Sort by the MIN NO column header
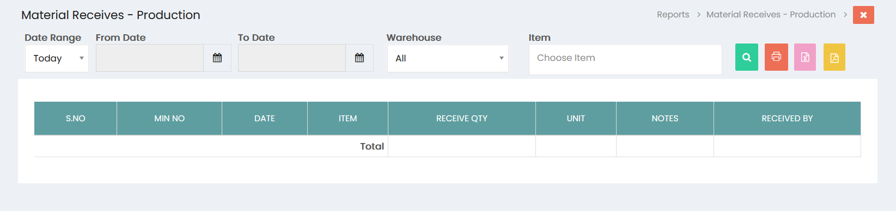This screenshot has height=211, width=896. point(169,118)
